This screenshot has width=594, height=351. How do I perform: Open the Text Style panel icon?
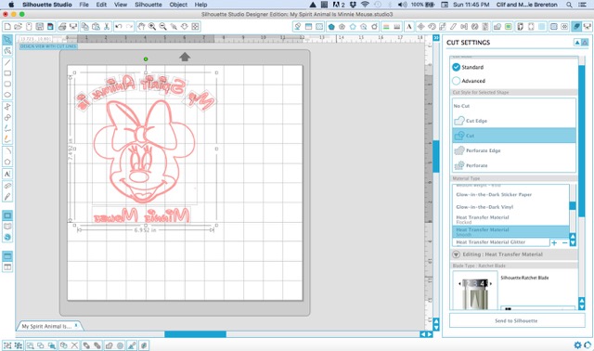(x=409, y=27)
